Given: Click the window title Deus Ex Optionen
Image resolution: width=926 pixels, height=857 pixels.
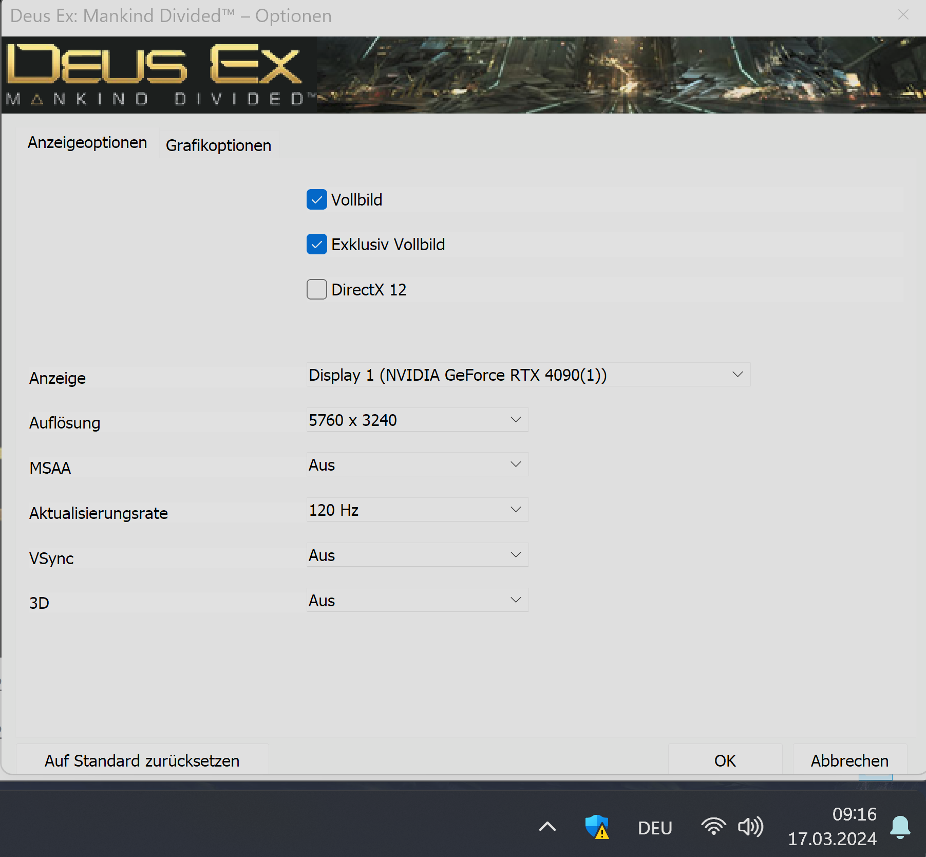Looking at the screenshot, I should click(x=171, y=16).
